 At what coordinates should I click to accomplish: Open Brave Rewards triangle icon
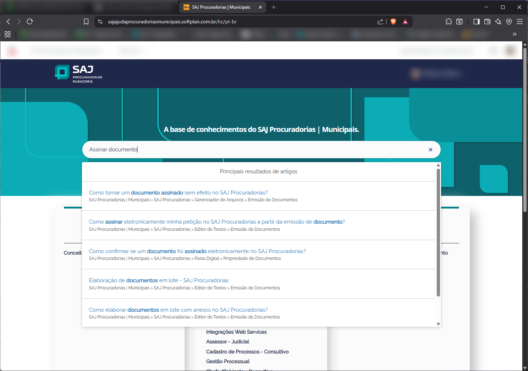pyautogui.click(x=405, y=22)
